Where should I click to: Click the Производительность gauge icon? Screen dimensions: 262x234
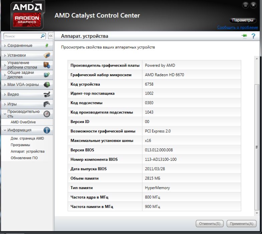(x=47, y=114)
